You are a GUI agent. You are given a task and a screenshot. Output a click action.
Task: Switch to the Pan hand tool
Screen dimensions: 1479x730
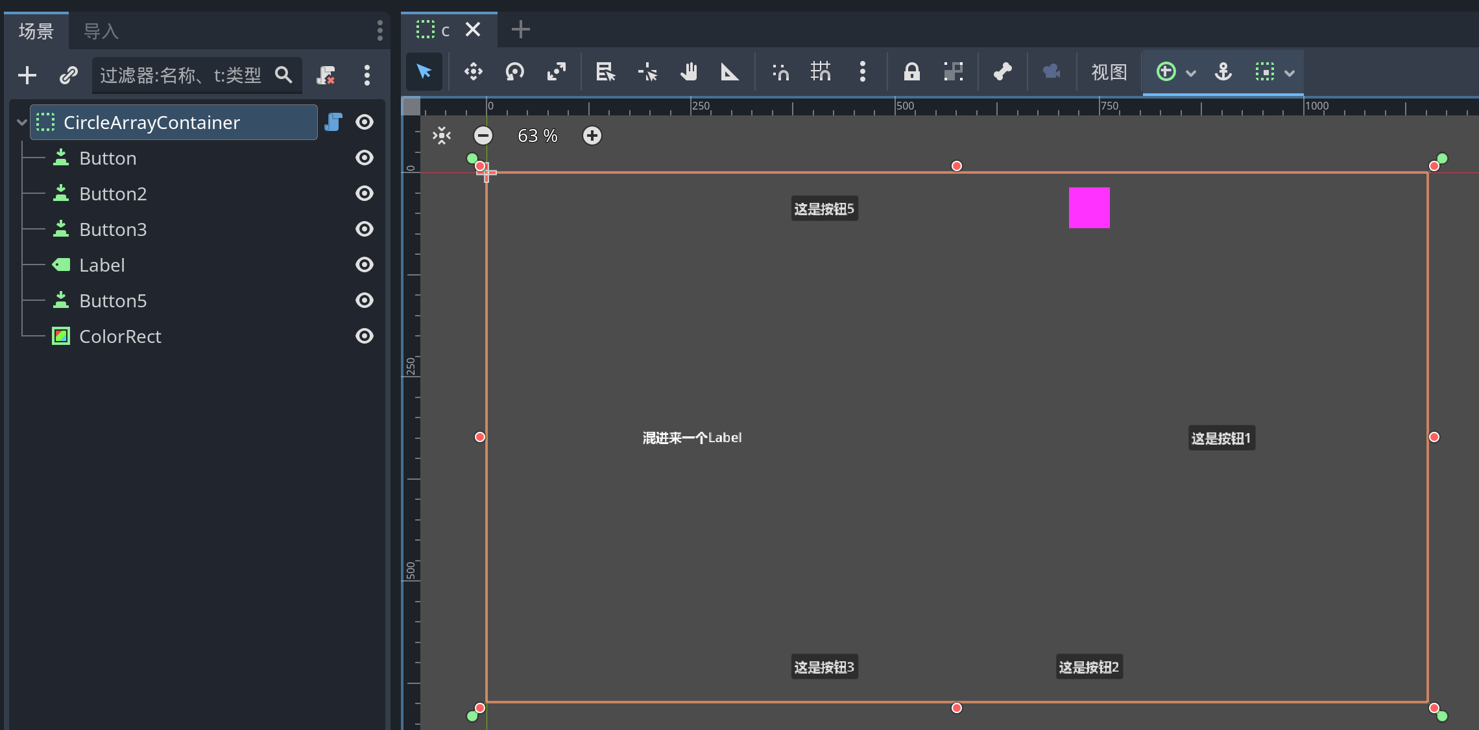click(x=689, y=71)
